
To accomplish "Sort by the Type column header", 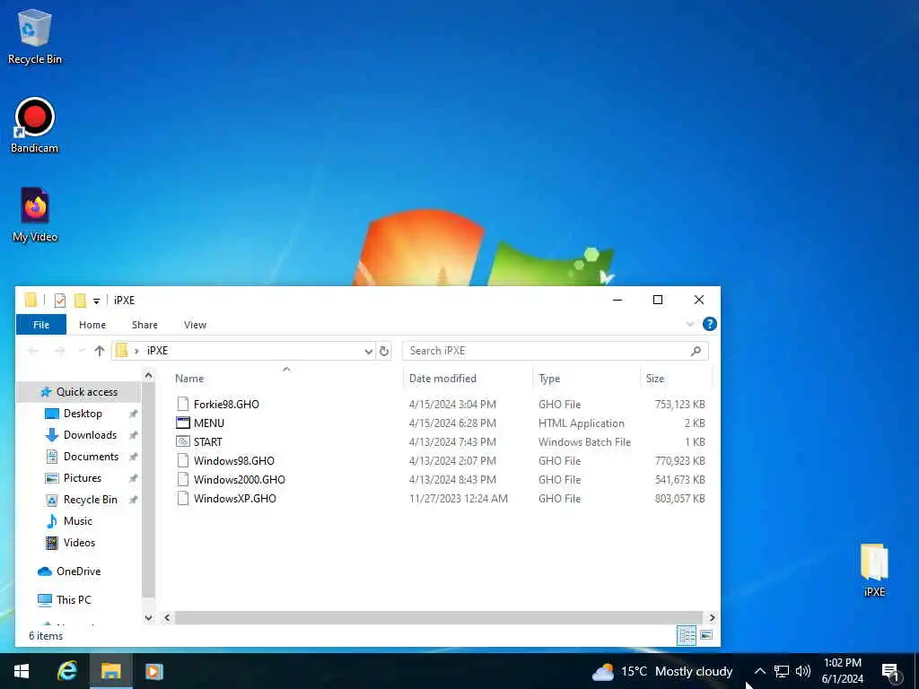I will (x=549, y=379).
